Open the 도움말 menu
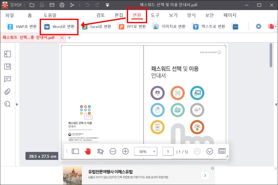 50,15
